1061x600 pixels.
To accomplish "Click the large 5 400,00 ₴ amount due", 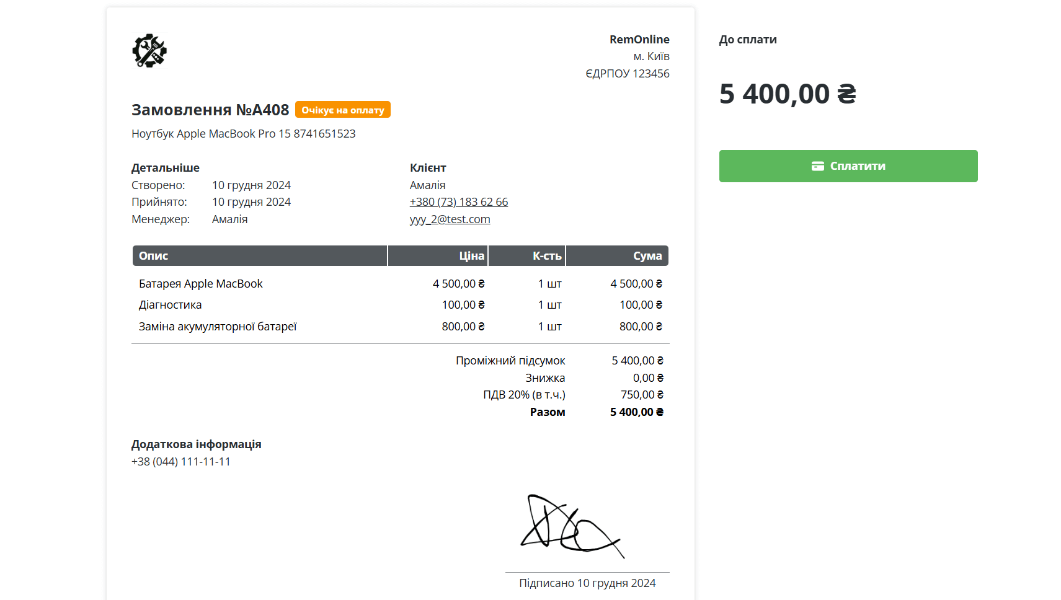I will [788, 94].
